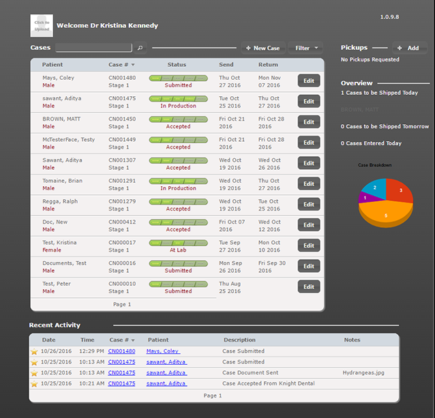Click 'Page 1' under Cases table
This screenshot has width=435, height=418.
click(122, 304)
